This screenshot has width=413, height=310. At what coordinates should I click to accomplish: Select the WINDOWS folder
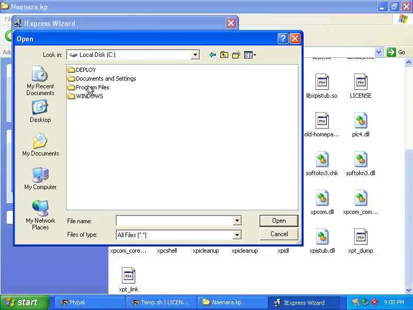tap(85, 96)
